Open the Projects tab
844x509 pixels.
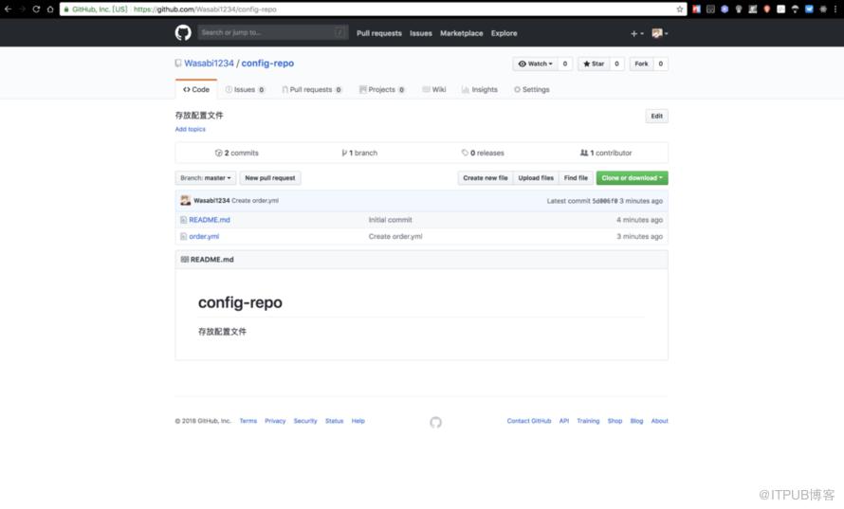coord(382,89)
